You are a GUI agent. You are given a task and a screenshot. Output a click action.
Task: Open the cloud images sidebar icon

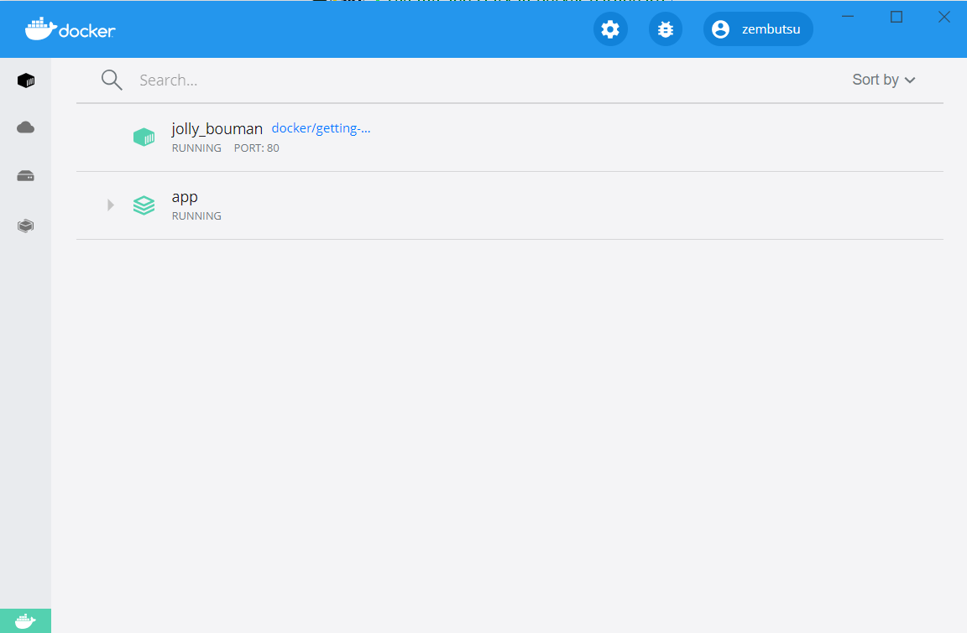[x=25, y=127]
